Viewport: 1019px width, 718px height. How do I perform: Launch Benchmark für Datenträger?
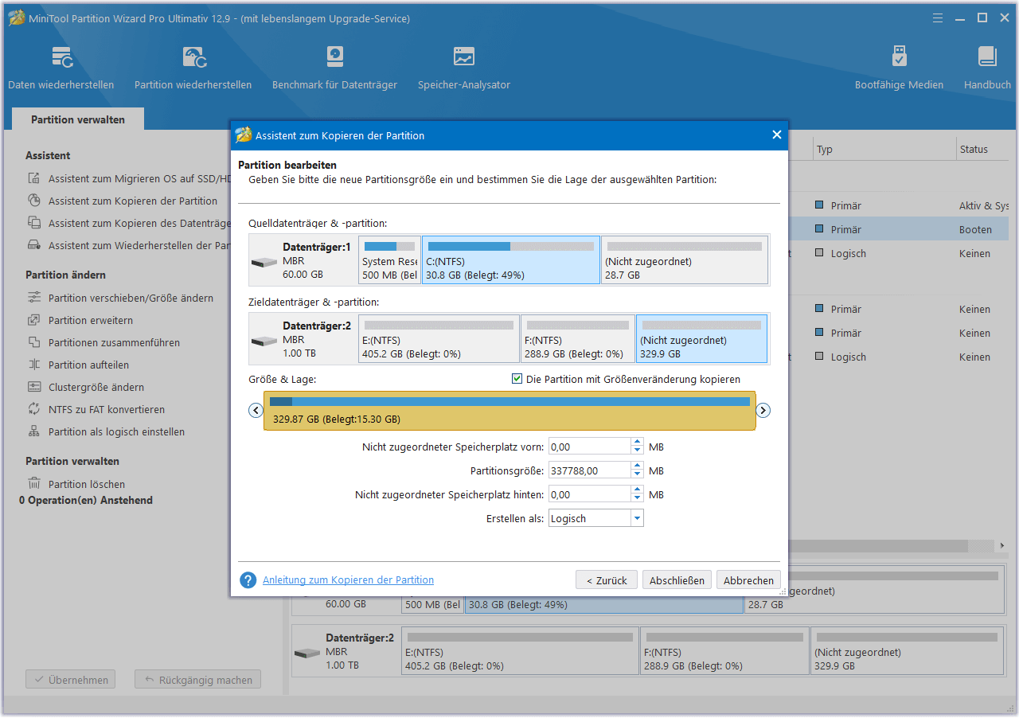click(334, 68)
